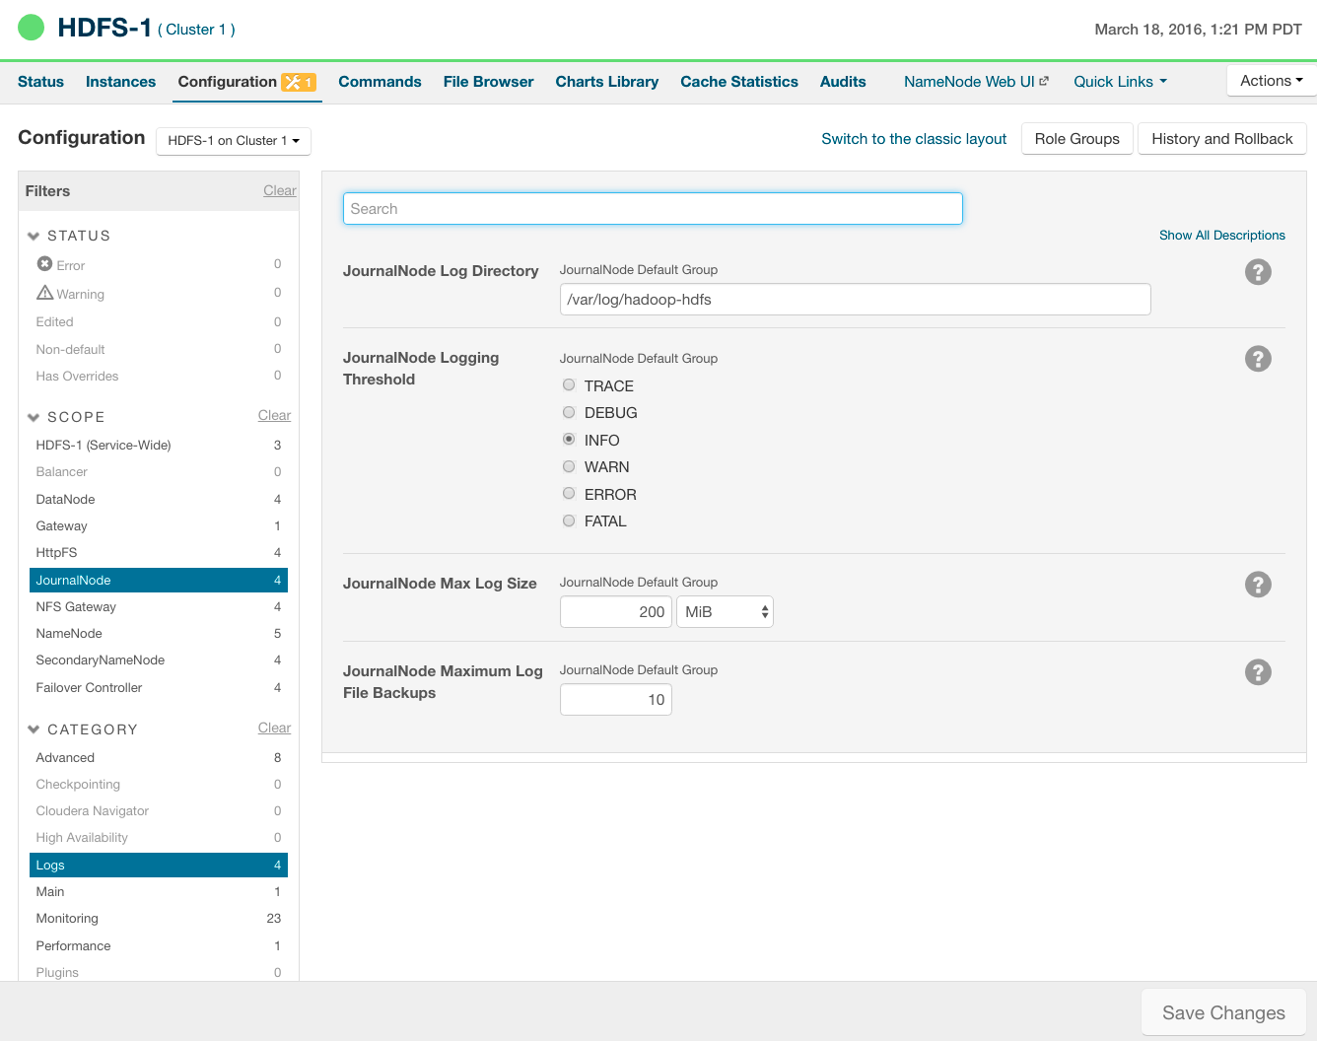The width and height of the screenshot is (1317, 1041).
Task: Filter scope by NameNode
Action: coord(69,634)
